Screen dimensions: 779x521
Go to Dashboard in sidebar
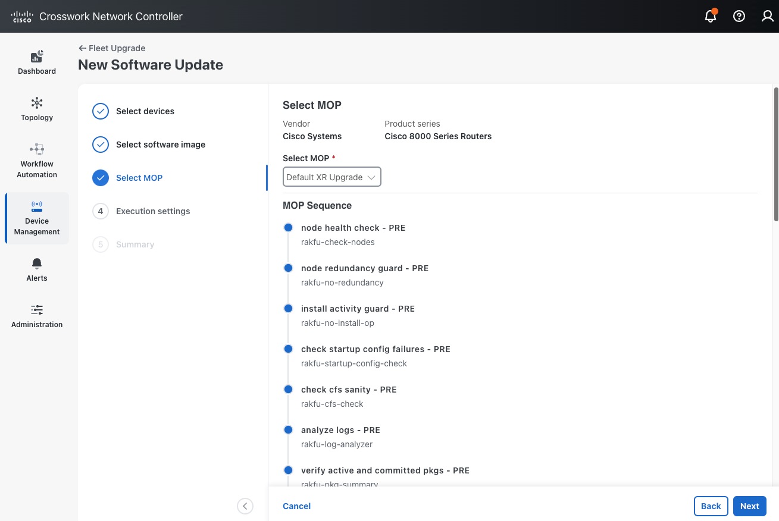coord(37,62)
